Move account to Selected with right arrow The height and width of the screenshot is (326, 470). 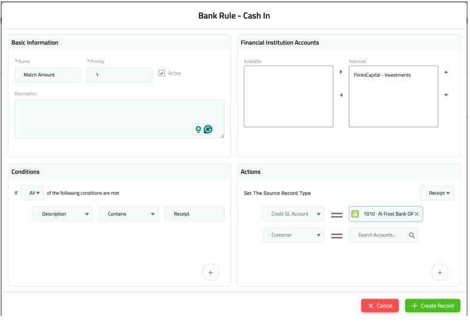pos(341,72)
